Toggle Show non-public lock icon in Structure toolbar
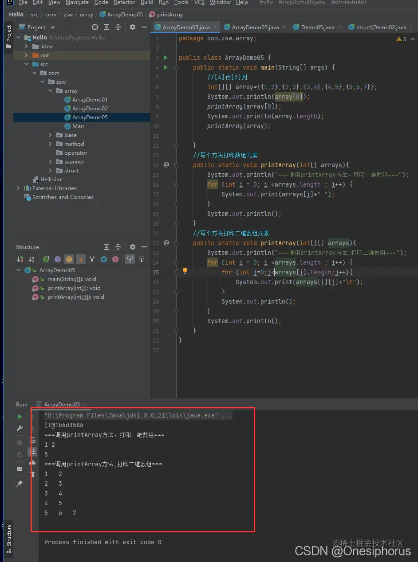 pyautogui.click(x=81, y=259)
